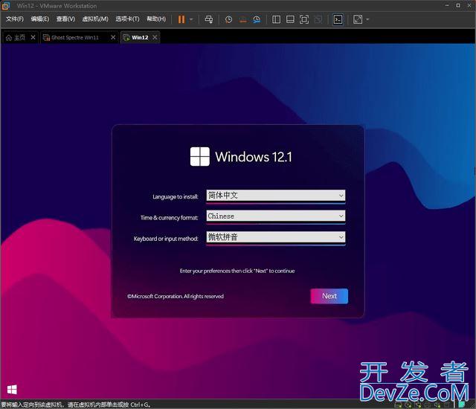The width and height of the screenshot is (476, 409).
Task: Open the Time & currency format dropdown
Action: click(x=276, y=216)
